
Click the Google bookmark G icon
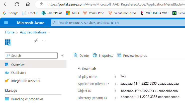click(5, 13)
